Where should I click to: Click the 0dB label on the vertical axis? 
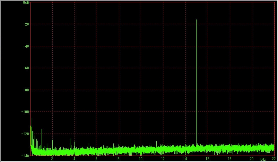pos(26,3)
